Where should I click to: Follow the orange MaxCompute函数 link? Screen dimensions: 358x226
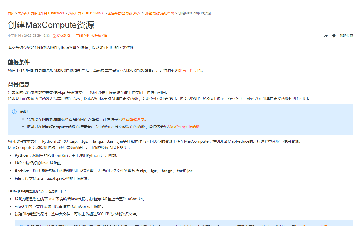coord(184,127)
